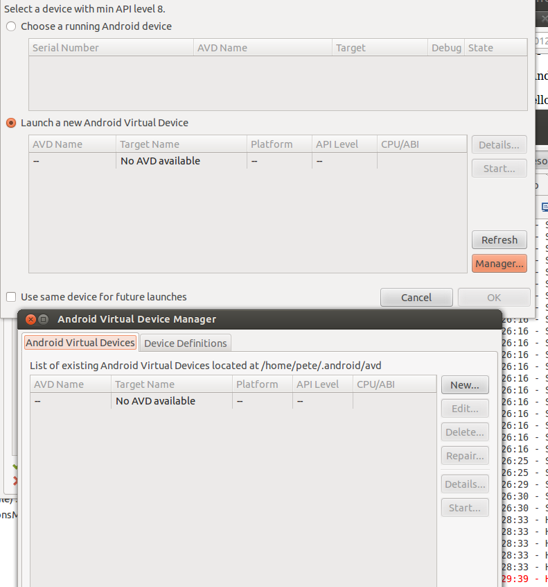Cancel the device chooser dialog
The width and height of the screenshot is (548, 587).
point(416,298)
